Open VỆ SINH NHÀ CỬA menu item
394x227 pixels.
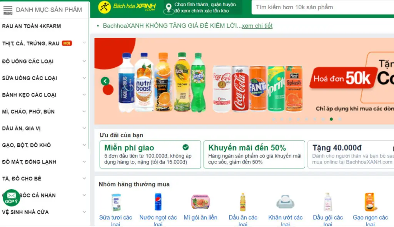[44, 212]
